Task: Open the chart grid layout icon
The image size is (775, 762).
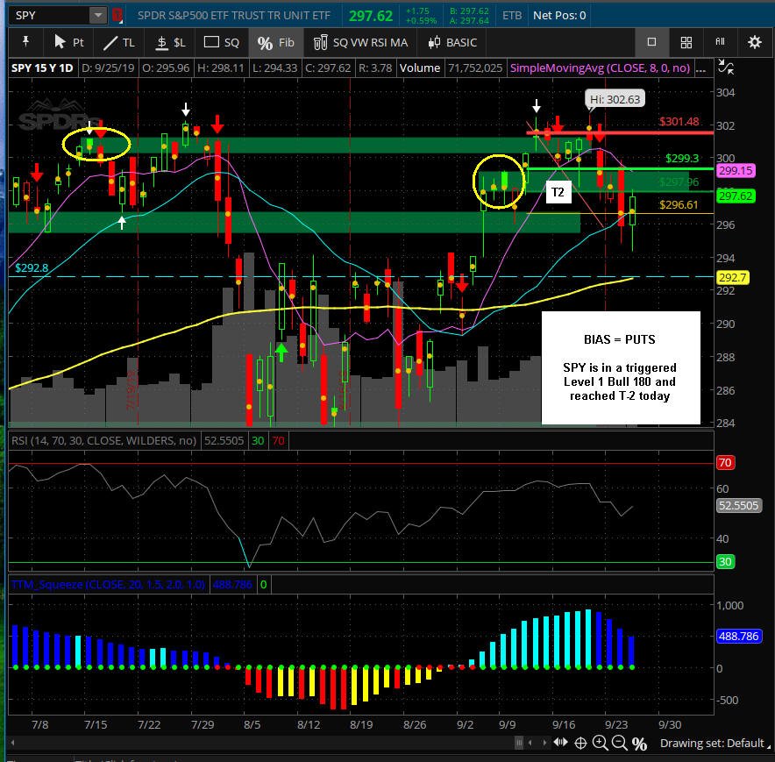Action: pos(686,42)
